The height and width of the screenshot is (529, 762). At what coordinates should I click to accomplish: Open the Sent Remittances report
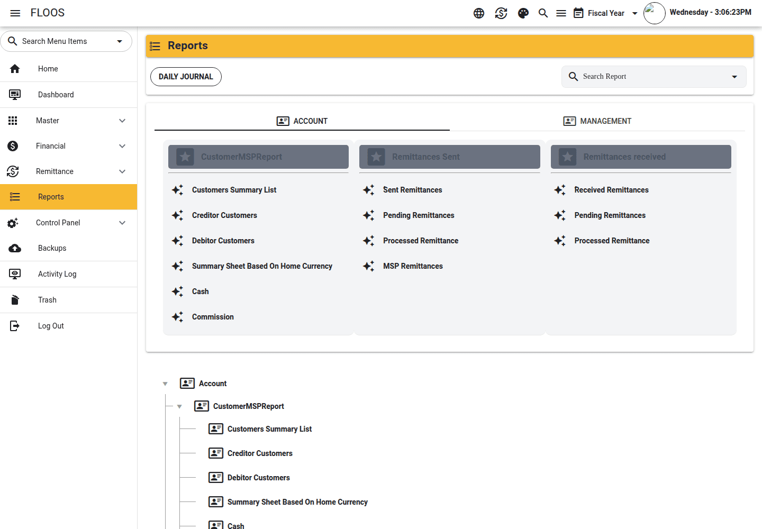(x=413, y=190)
